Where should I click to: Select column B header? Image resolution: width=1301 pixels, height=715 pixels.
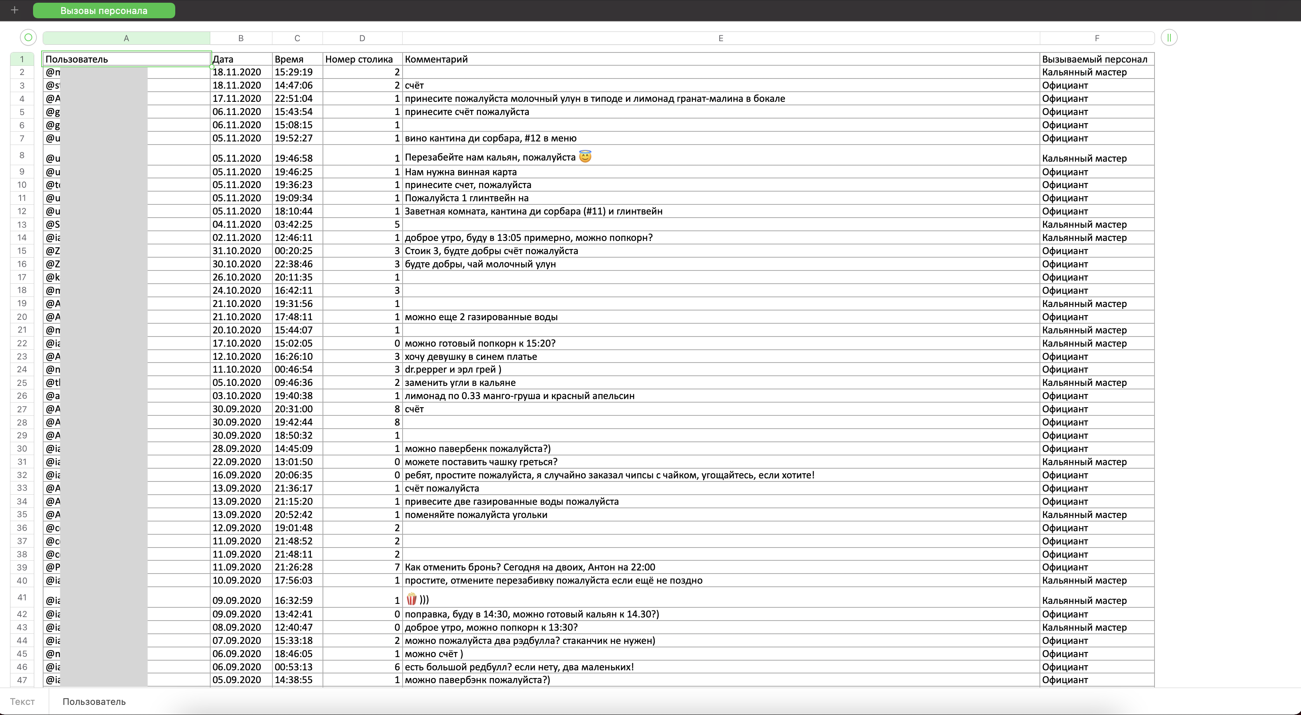point(241,38)
